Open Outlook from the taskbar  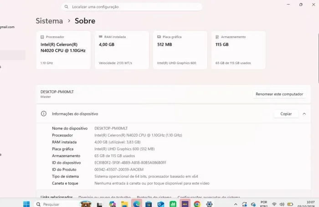click(x=161, y=204)
